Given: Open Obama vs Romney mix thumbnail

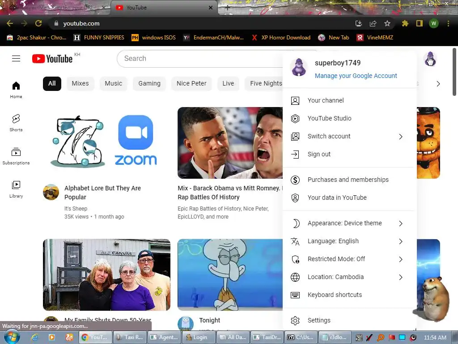Looking at the screenshot, I should pos(230,143).
